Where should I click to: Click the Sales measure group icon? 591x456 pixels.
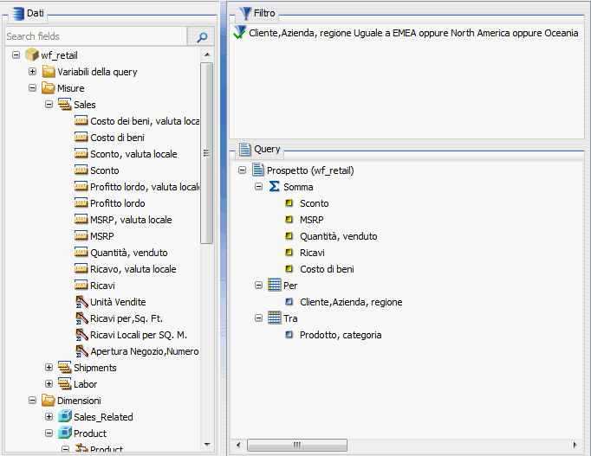tap(65, 104)
